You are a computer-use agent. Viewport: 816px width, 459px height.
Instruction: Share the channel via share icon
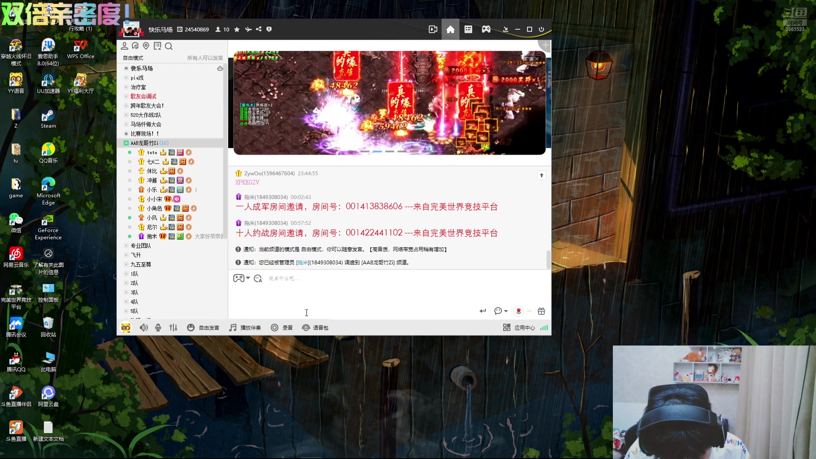pos(259,29)
